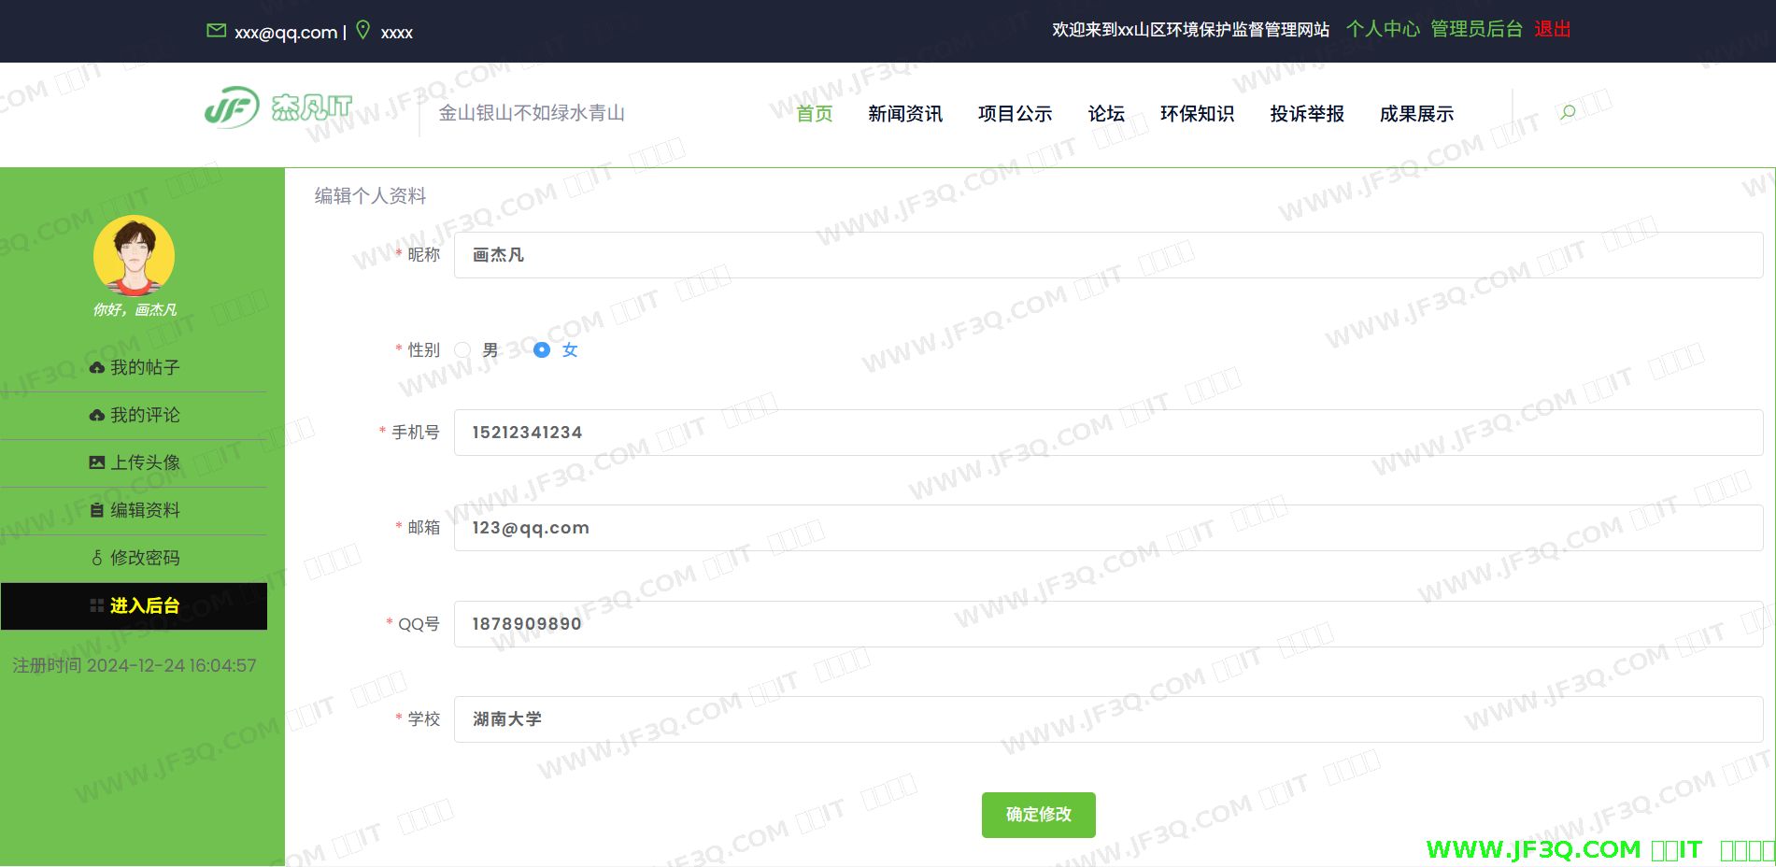
Task: Click the key icon beside 修改密码
Action: click(x=96, y=558)
